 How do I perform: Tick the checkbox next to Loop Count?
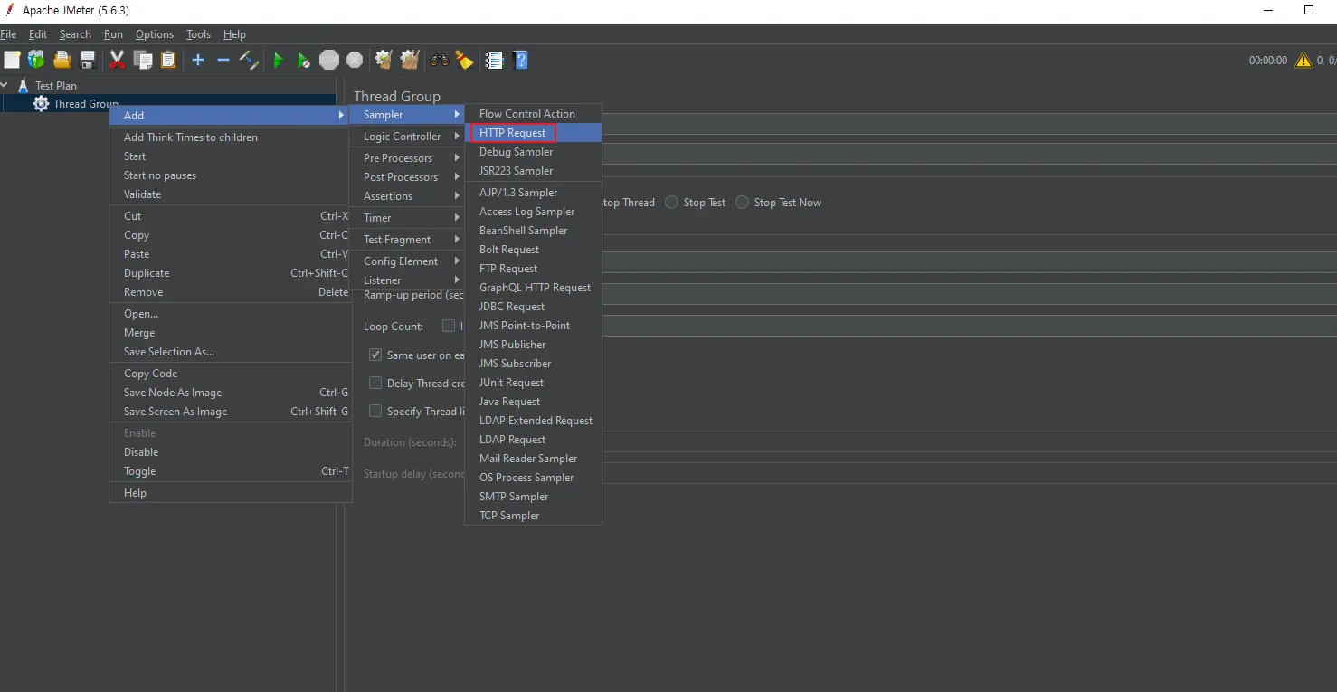click(449, 326)
